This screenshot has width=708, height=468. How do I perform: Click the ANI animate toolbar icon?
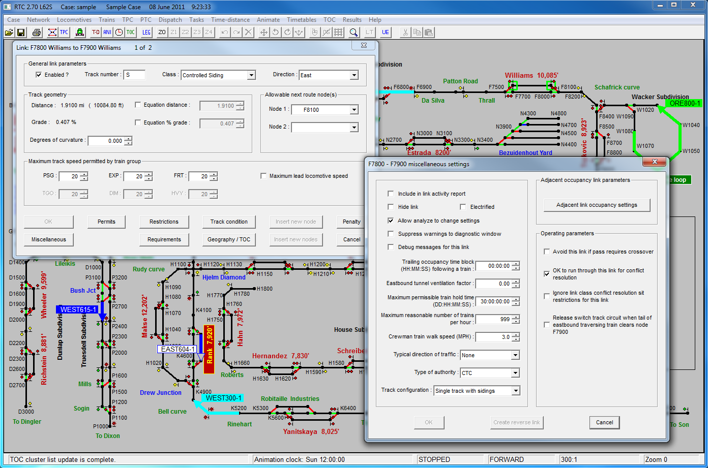pyautogui.click(x=107, y=33)
